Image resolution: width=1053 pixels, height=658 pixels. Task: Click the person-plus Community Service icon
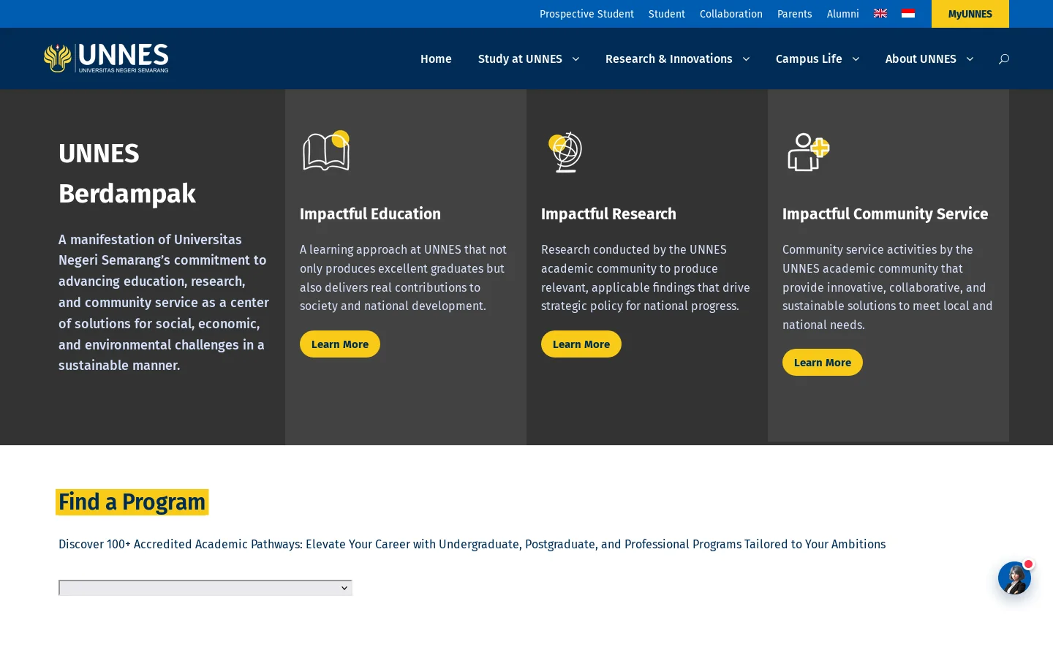click(808, 152)
